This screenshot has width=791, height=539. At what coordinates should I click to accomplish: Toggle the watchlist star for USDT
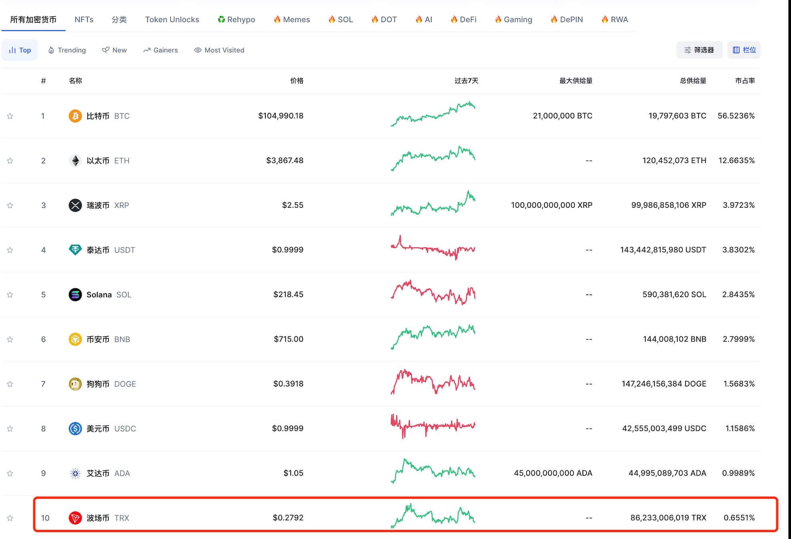click(10, 250)
